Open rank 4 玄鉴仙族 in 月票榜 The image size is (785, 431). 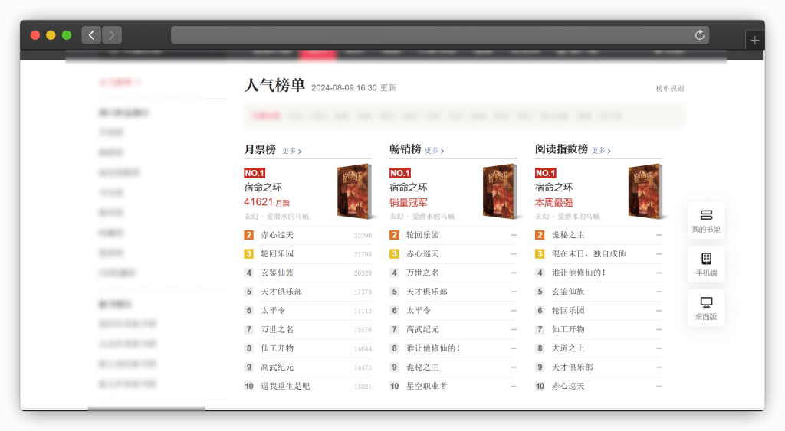point(277,273)
